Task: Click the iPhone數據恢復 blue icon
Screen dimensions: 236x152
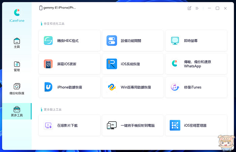Action: tap(48, 87)
